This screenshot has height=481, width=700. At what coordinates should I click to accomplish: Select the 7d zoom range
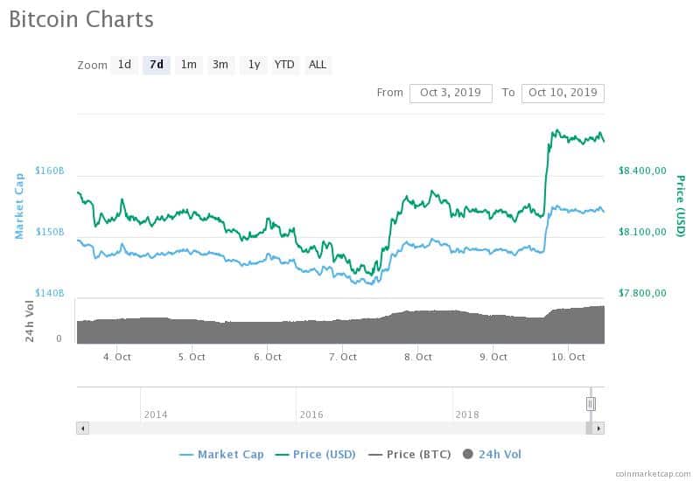pos(157,65)
